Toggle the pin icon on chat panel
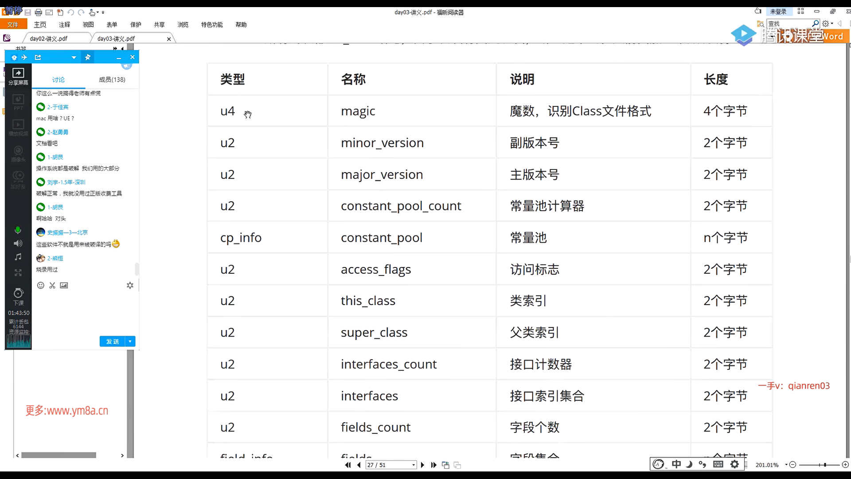The image size is (851, 479). [88, 57]
